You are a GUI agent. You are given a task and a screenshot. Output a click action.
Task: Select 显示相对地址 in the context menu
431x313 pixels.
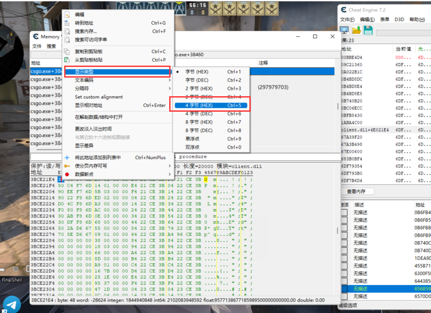pyautogui.click(x=118, y=106)
